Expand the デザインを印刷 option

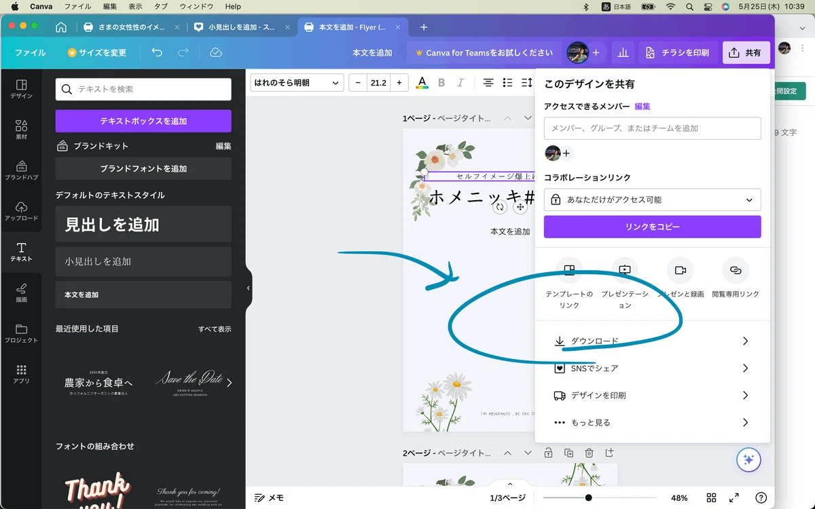tap(652, 395)
